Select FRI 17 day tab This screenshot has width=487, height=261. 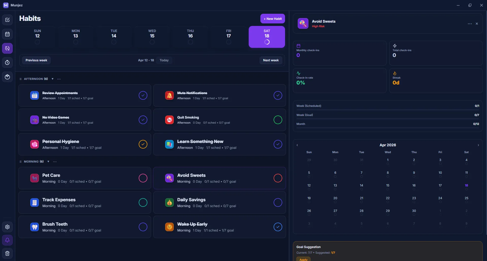coord(229,37)
